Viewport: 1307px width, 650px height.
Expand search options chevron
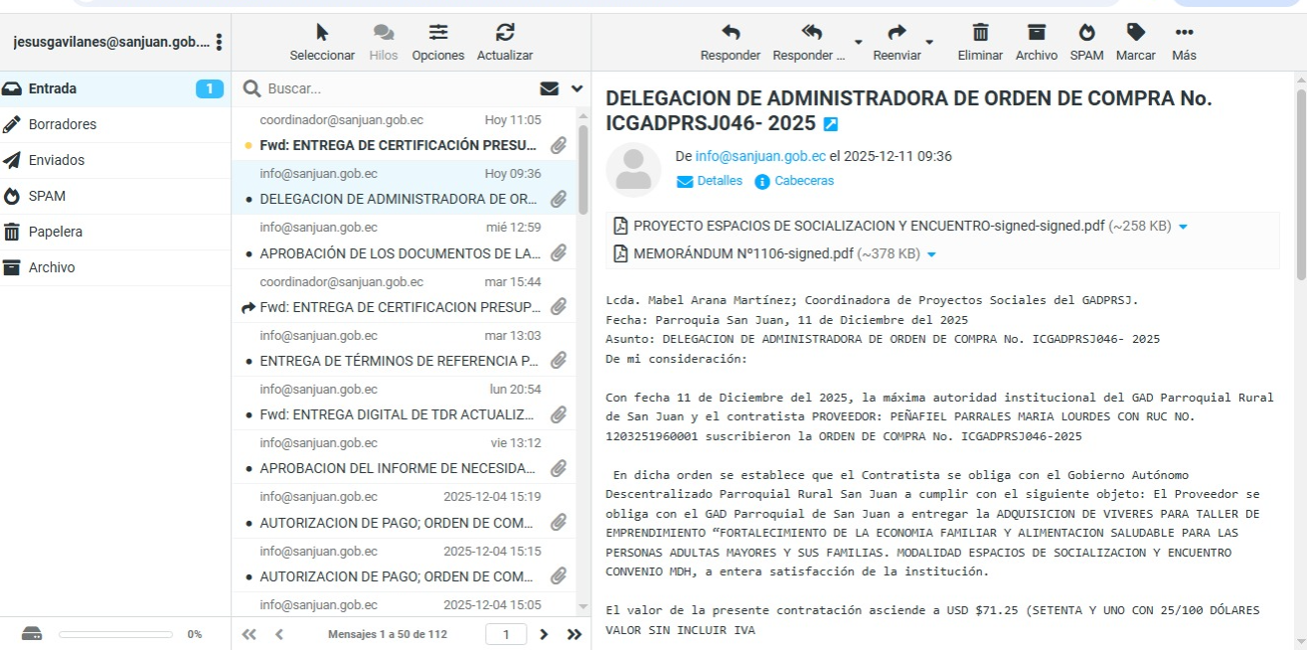tap(576, 88)
